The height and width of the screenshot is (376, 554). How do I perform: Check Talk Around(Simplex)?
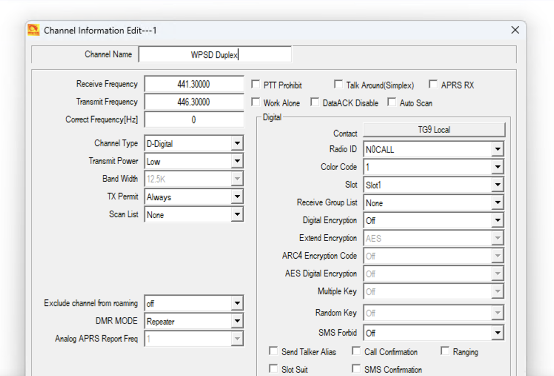(x=338, y=84)
